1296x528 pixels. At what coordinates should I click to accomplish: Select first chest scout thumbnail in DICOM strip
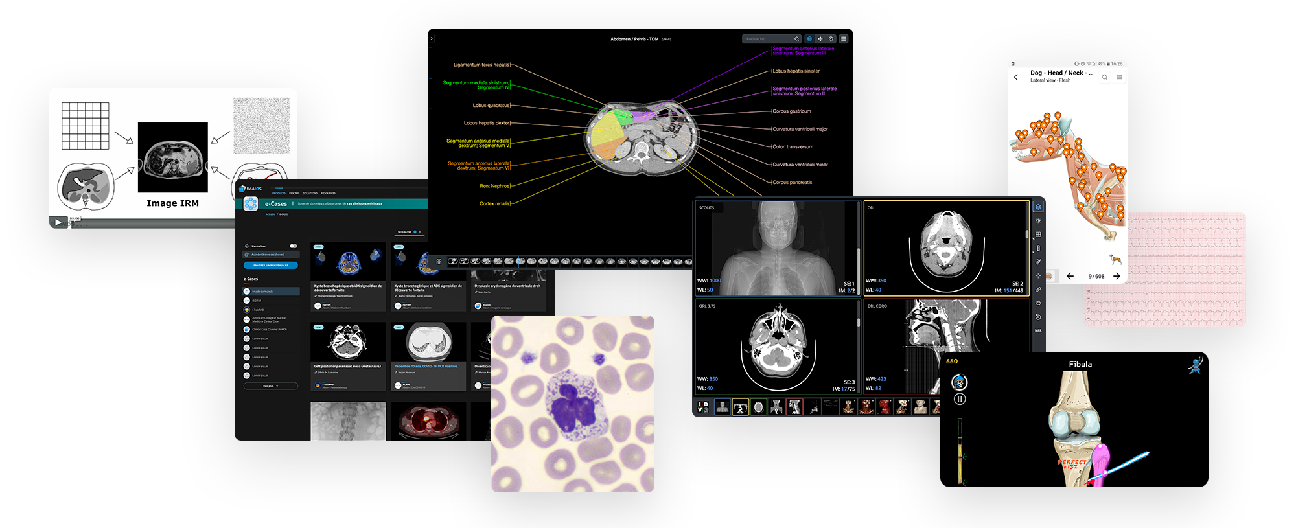[x=723, y=407]
